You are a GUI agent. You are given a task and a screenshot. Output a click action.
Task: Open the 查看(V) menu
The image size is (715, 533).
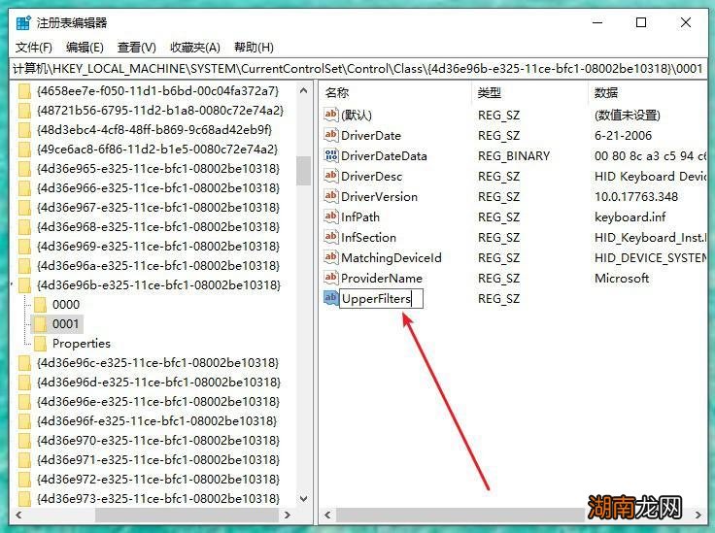pyautogui.click(x=136, y=48)
